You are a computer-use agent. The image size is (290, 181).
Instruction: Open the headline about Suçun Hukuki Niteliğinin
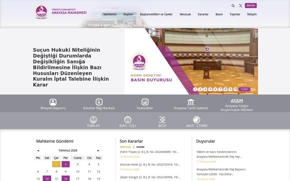[x=71, y=67]
